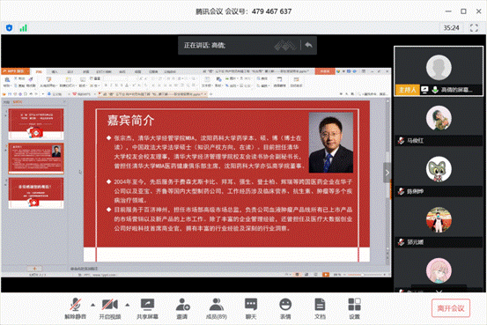Expand participant list with bottom down chevron
487x325 pixels.
(439, 292)
